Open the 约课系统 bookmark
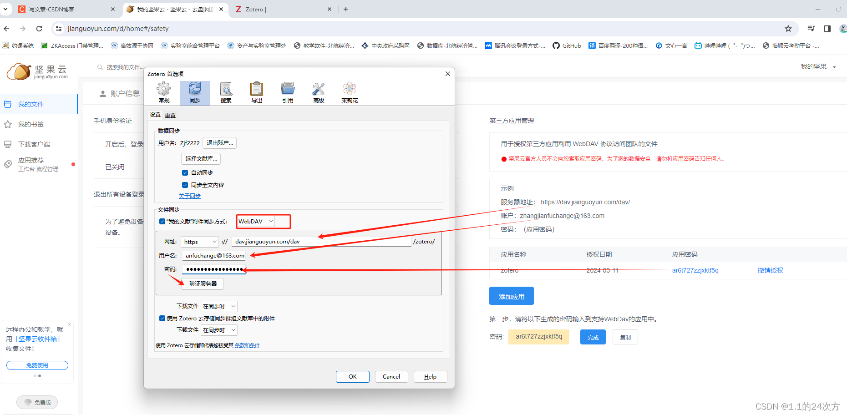The width and height of the screenshot is (847, 415). point(18,46)
